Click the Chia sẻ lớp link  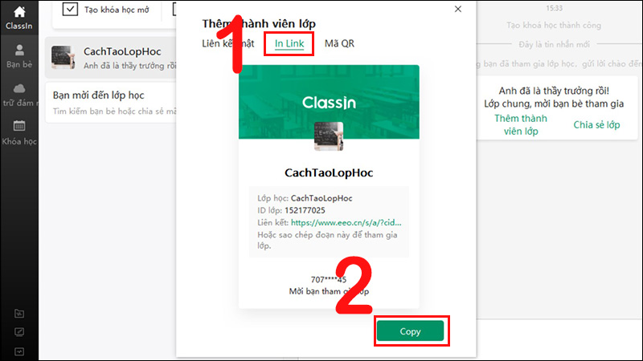[x=596, y=125]
